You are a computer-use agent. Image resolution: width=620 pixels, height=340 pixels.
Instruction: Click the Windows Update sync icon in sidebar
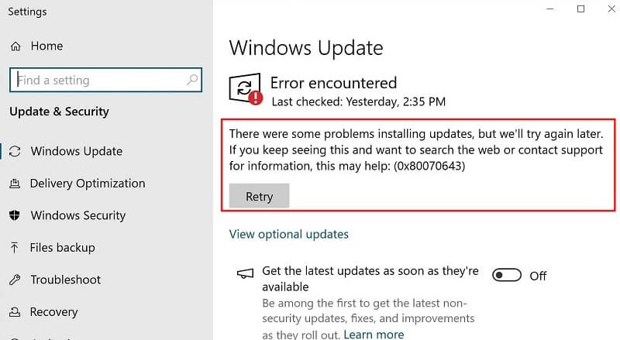(x=15, y=151)
